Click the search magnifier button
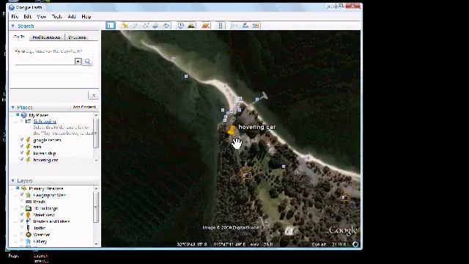 [87, 62]
